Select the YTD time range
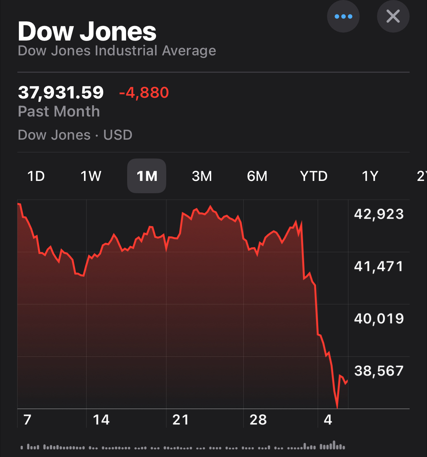The image size is (427, 457). tap(314, 176)
